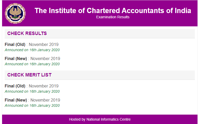The width and height of the screenshot is (198, 124).
Task: Click the Institute of Chartered Accountants title
Action: coord(113,11)
